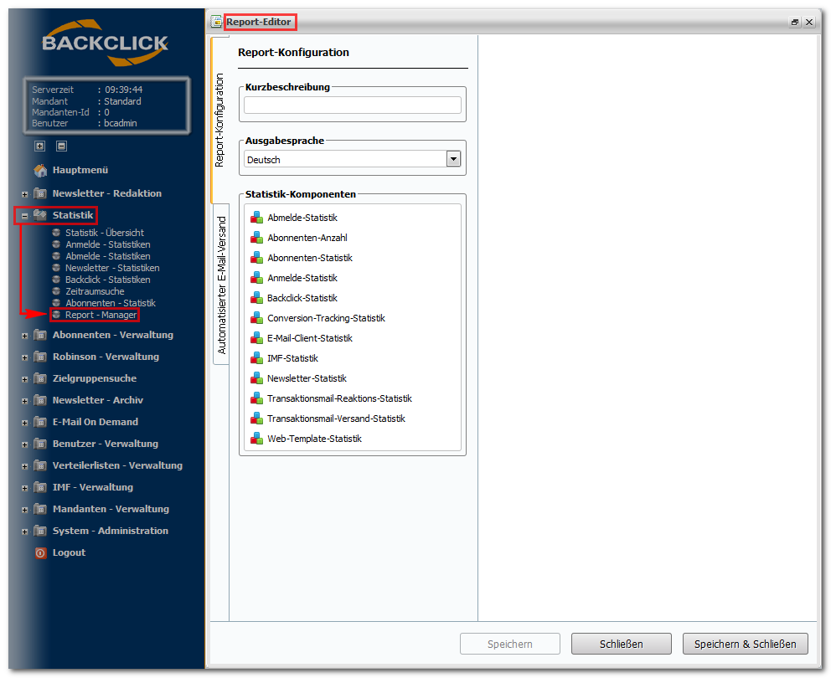Viewport: 831px width, 678px height.
Task: Expand System - Administration tree node
Action: [24, 532]
